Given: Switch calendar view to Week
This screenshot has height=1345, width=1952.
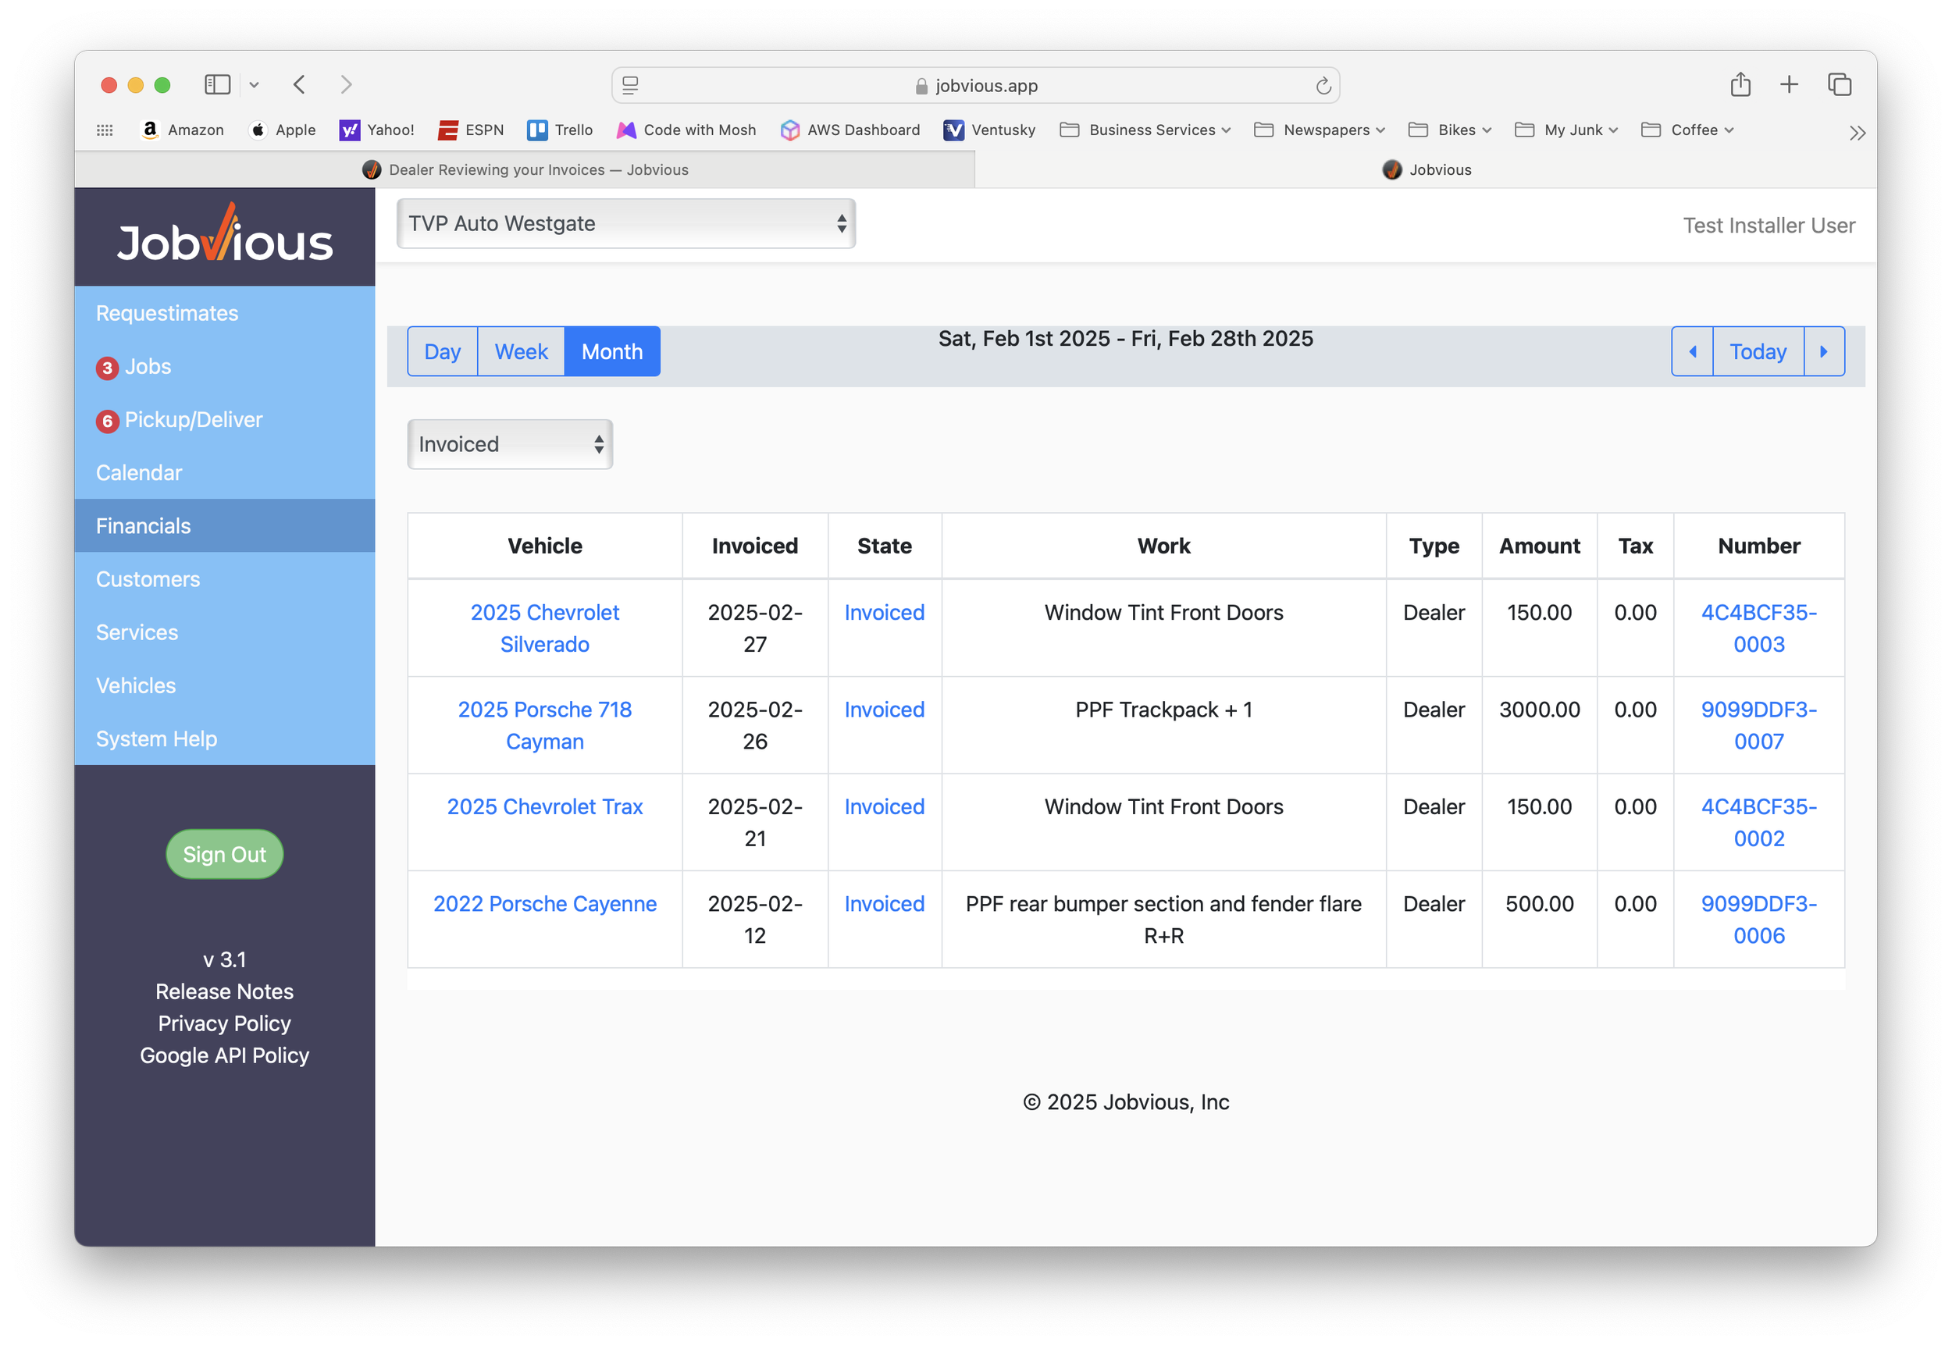Looking at the screenshot, I should 521,351.
